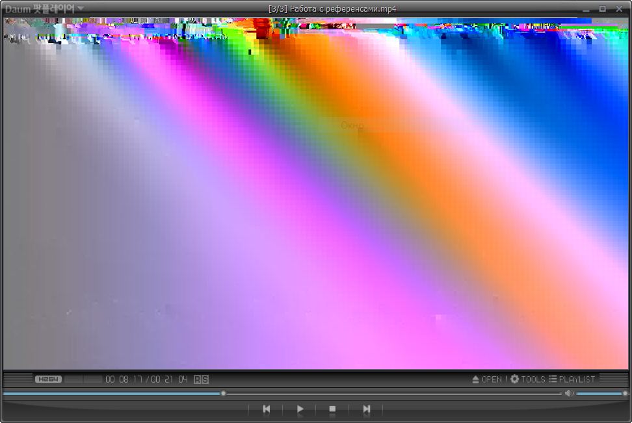632x423 pixels.
Task: Skip to the previous track
Action: click(266, 409)
